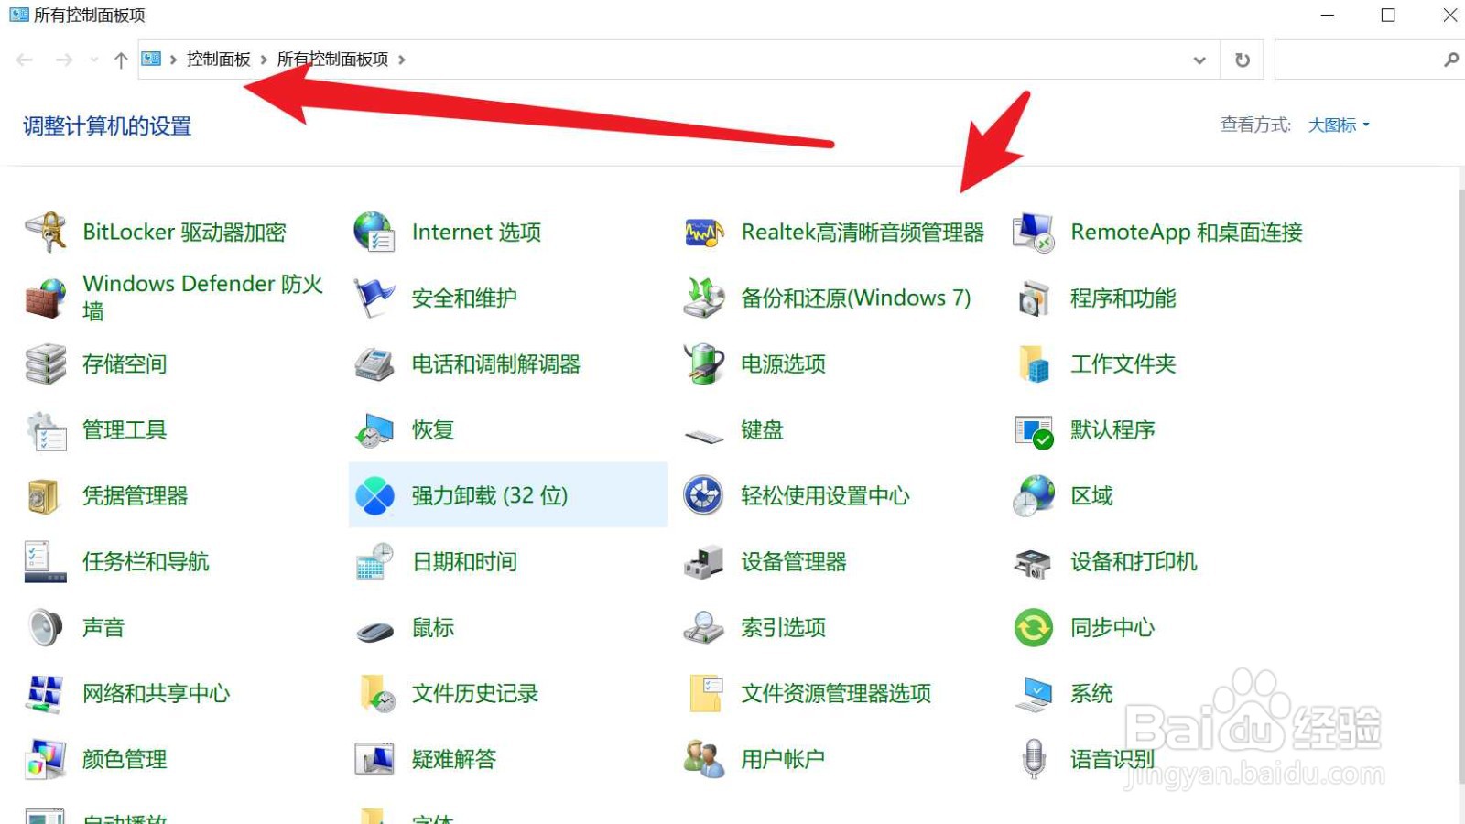Go to 控制面板 breadcrumb
The height and width of the screenshot is (824, 1465).
(x=218, y=60)
